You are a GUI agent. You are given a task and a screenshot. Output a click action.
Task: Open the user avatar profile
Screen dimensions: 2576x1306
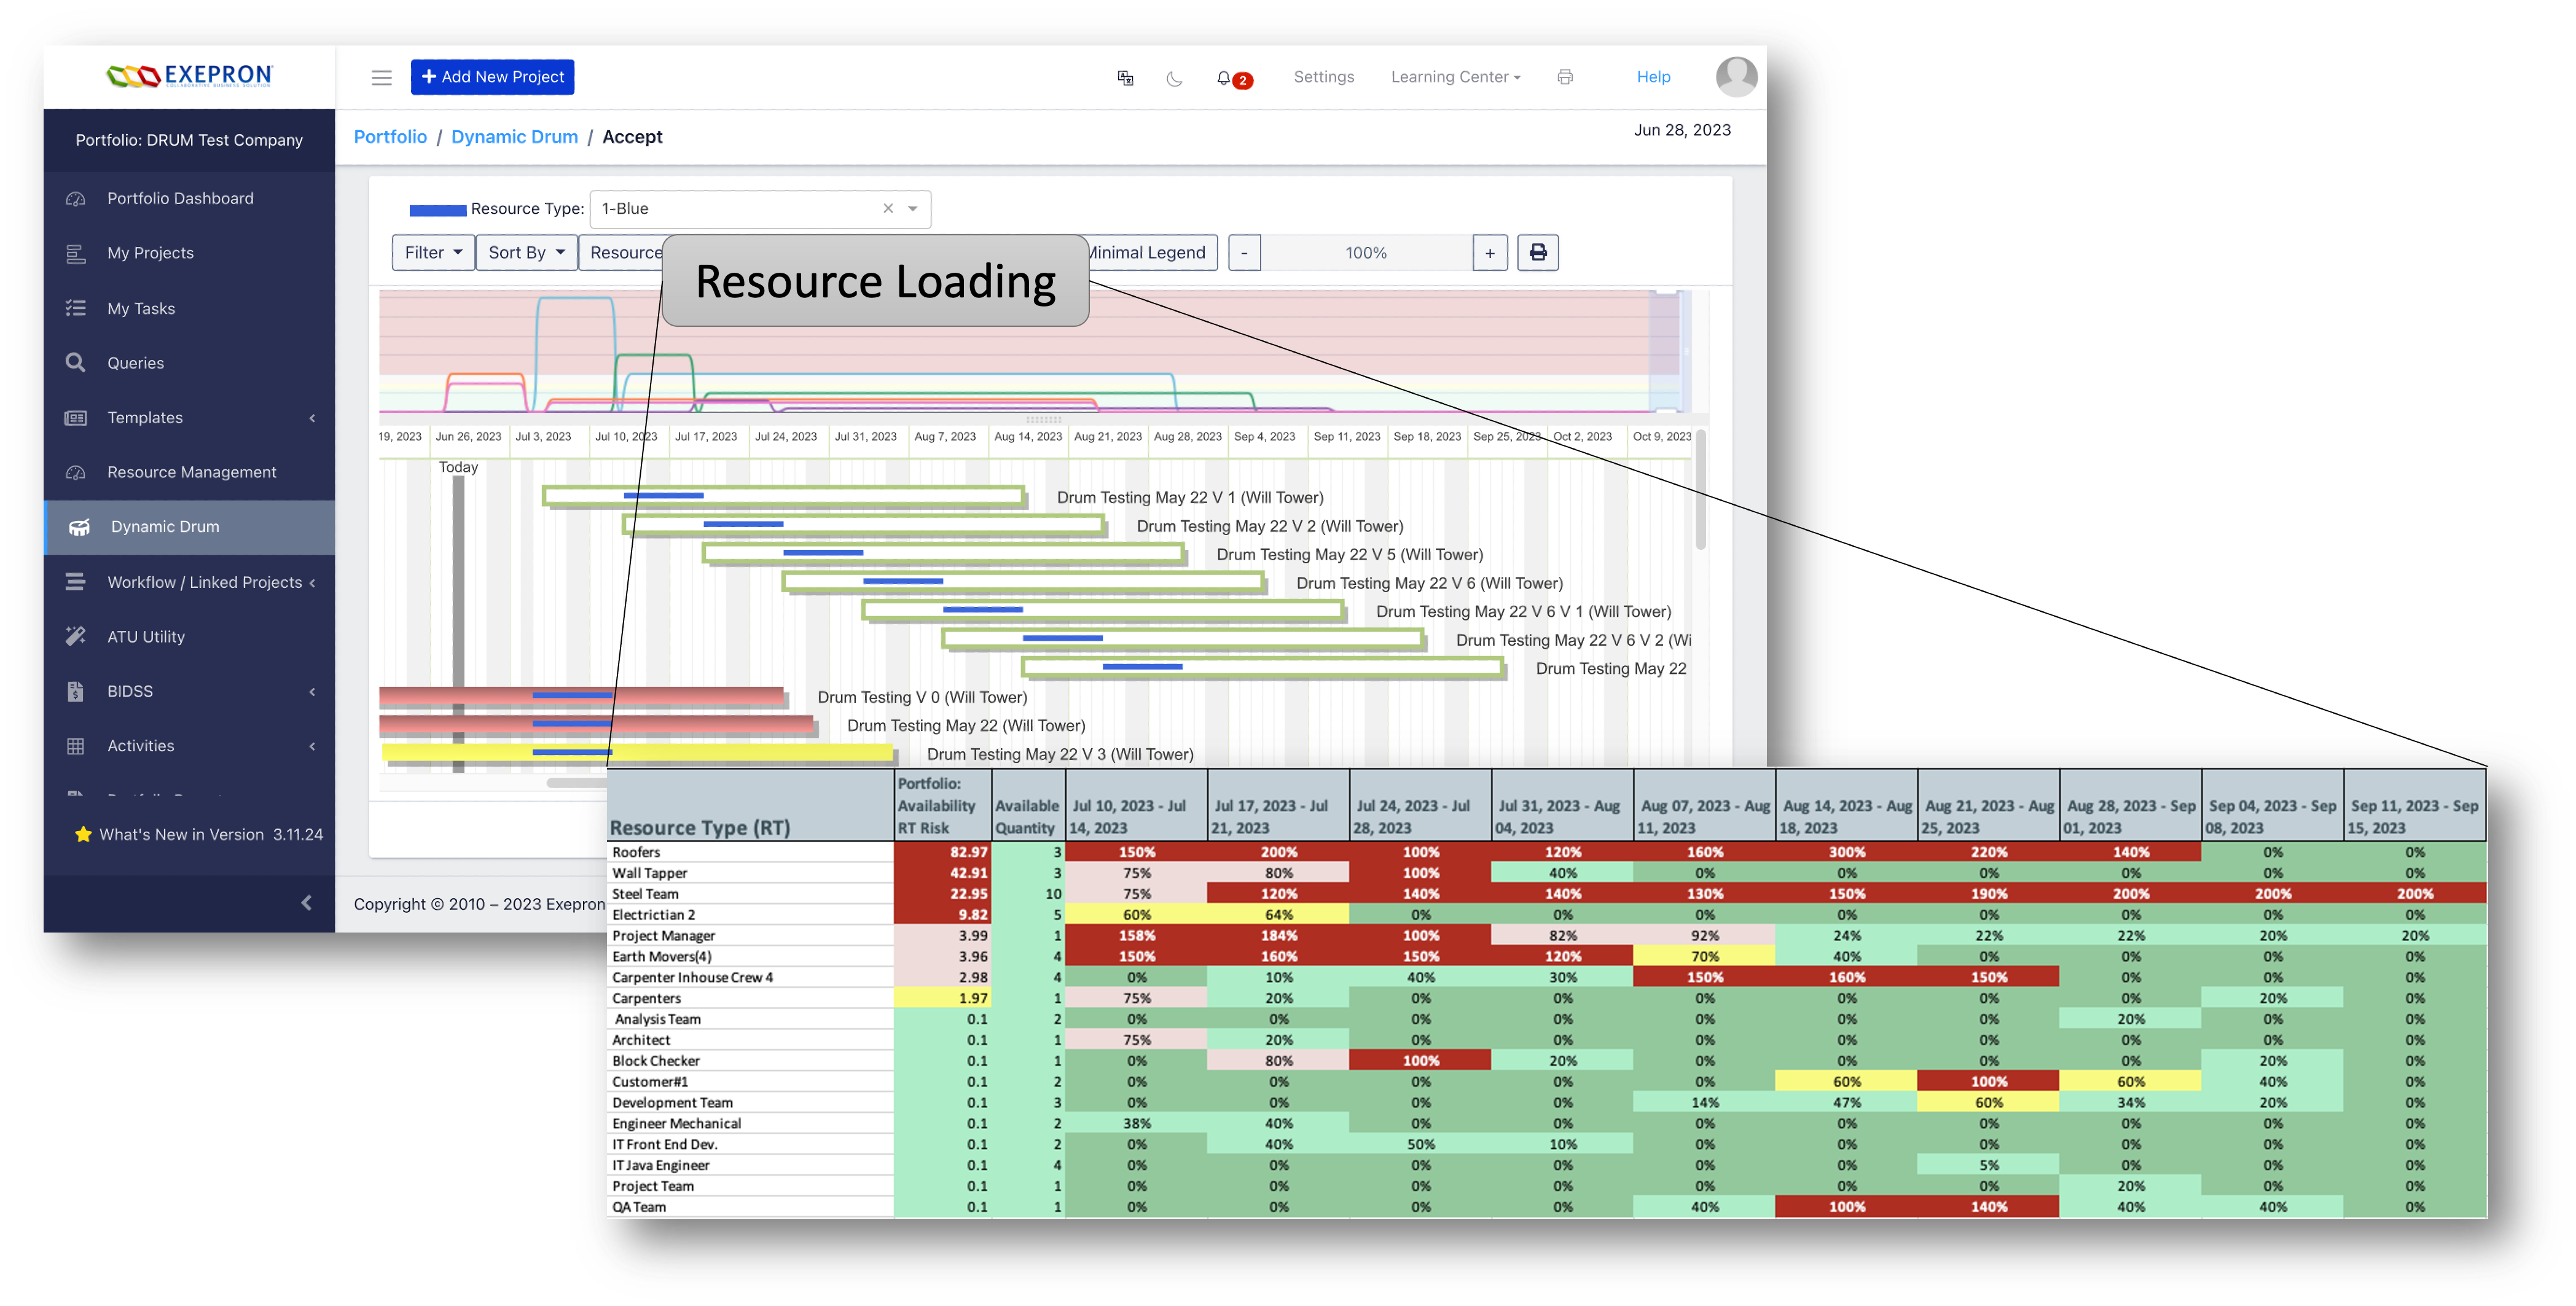(x=1736, y=77)
